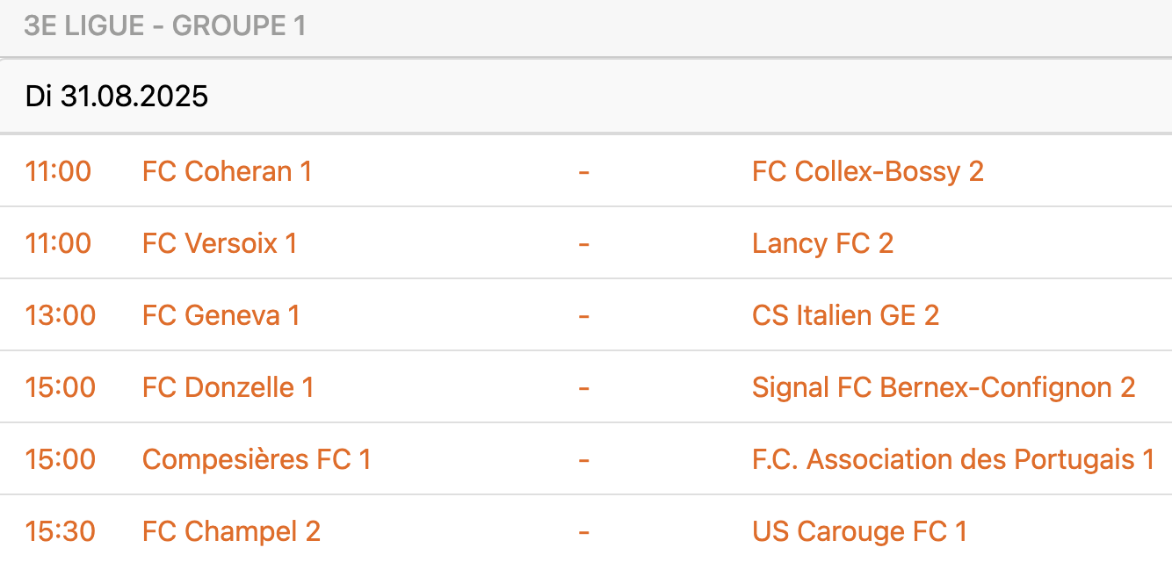Open the 13:00 match time link
This screenshot has height=562, width=1172.
click(x=60, y=315)
